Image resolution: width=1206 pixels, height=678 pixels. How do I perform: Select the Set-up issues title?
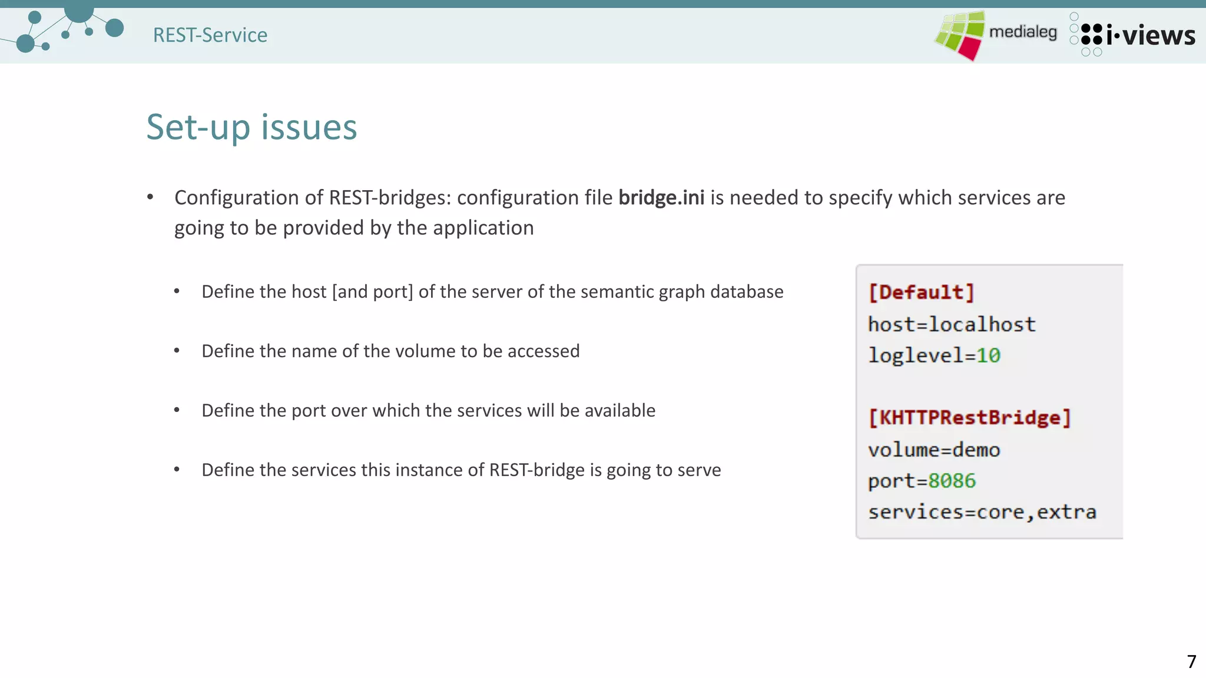coord(251,127)
